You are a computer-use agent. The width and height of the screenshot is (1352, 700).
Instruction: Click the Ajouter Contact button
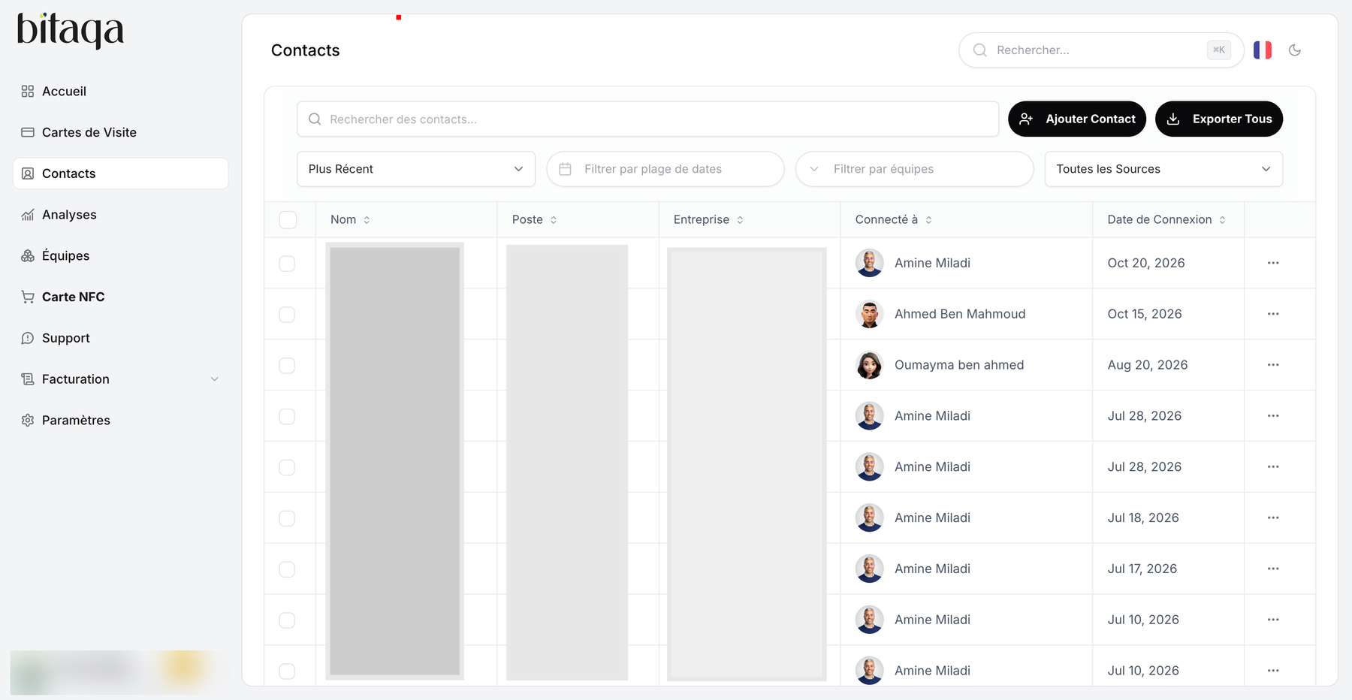point(1077,119)
